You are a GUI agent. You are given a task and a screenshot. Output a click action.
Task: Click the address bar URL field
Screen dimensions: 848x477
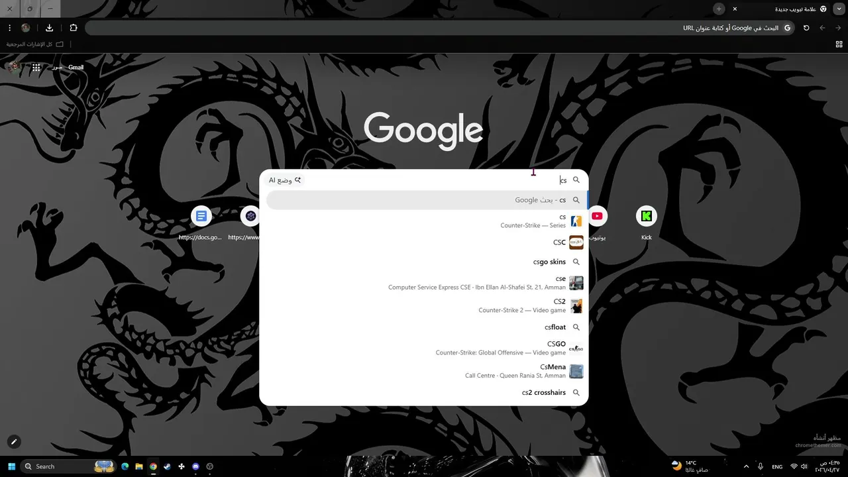pyautogui.click(x=440, y=28)
